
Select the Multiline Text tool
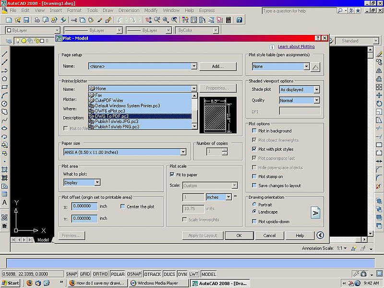click(x=5, y=203)
